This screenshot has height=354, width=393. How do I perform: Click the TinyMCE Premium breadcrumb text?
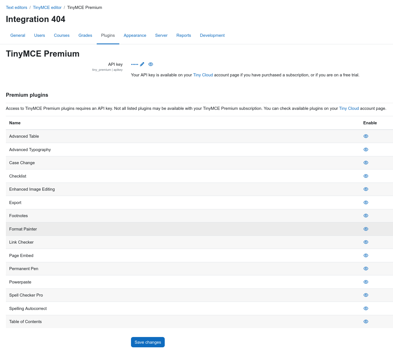[x=84, y=8]
